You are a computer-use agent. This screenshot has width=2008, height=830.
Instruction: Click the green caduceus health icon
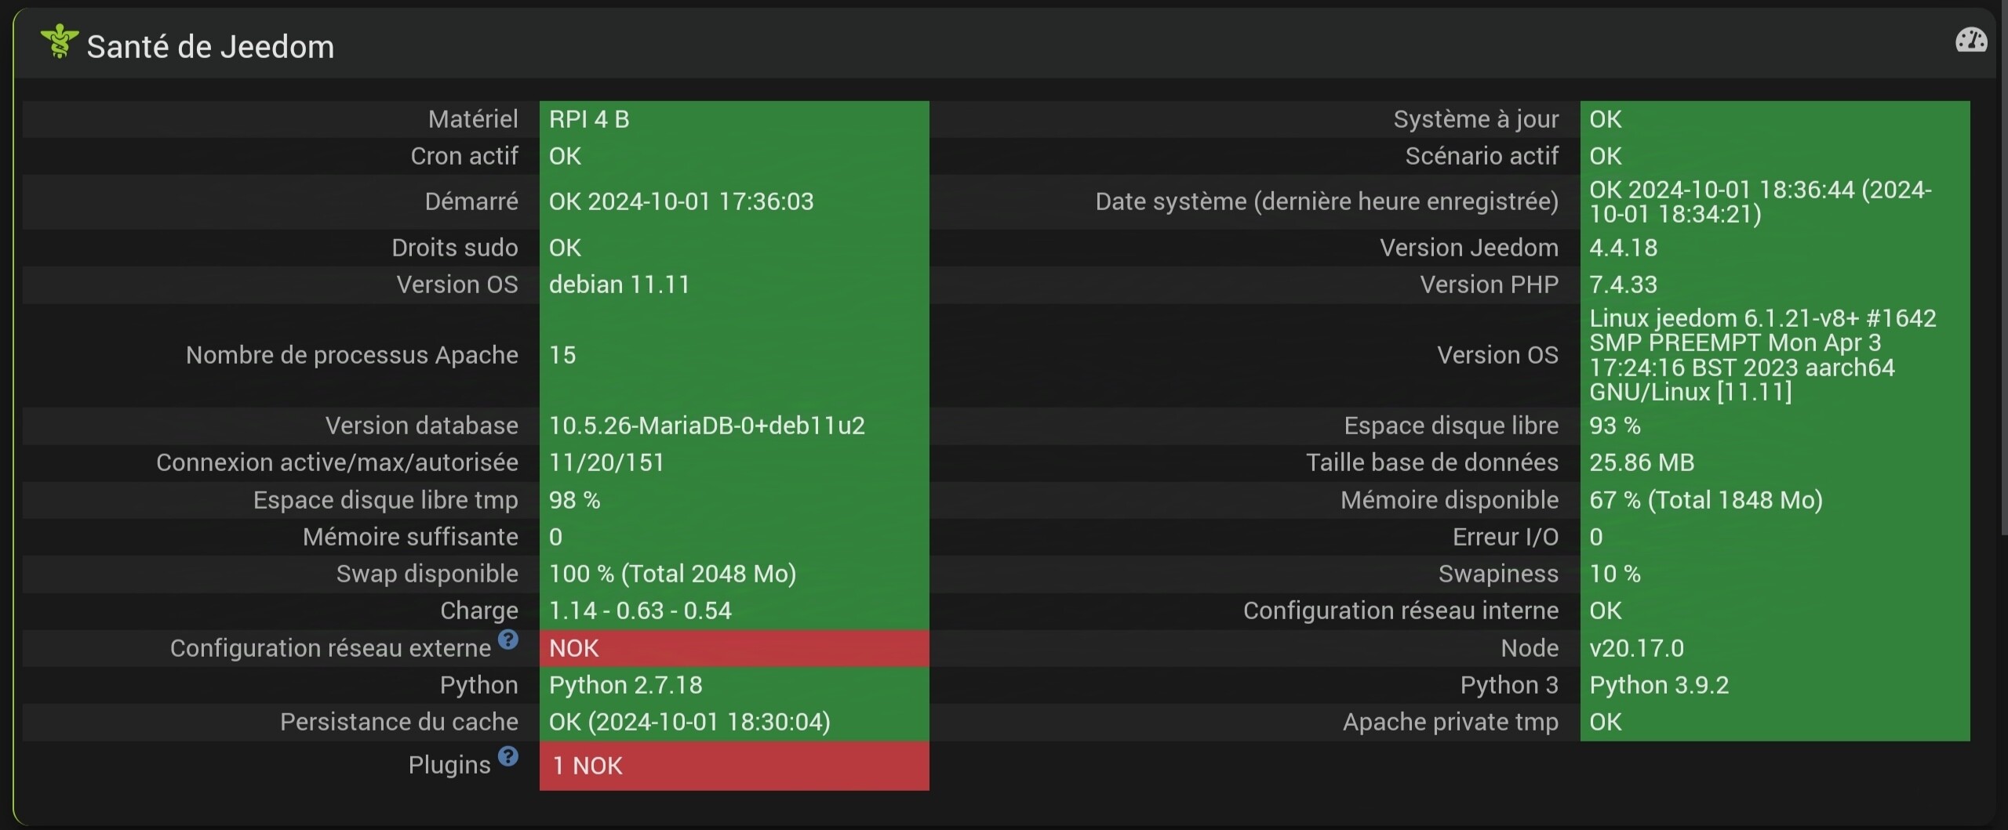click(60, 42)
